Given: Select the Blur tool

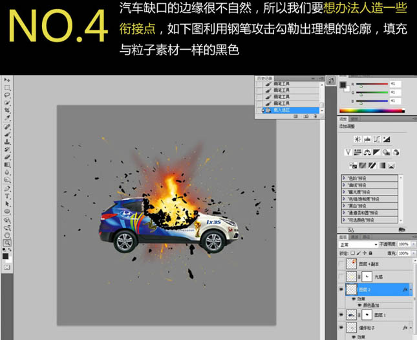Looking at the screenshot, I should (x=7, y=172).
